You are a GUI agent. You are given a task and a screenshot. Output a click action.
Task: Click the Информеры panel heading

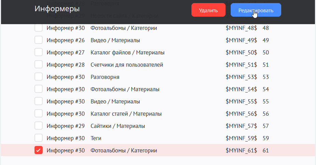57,9
